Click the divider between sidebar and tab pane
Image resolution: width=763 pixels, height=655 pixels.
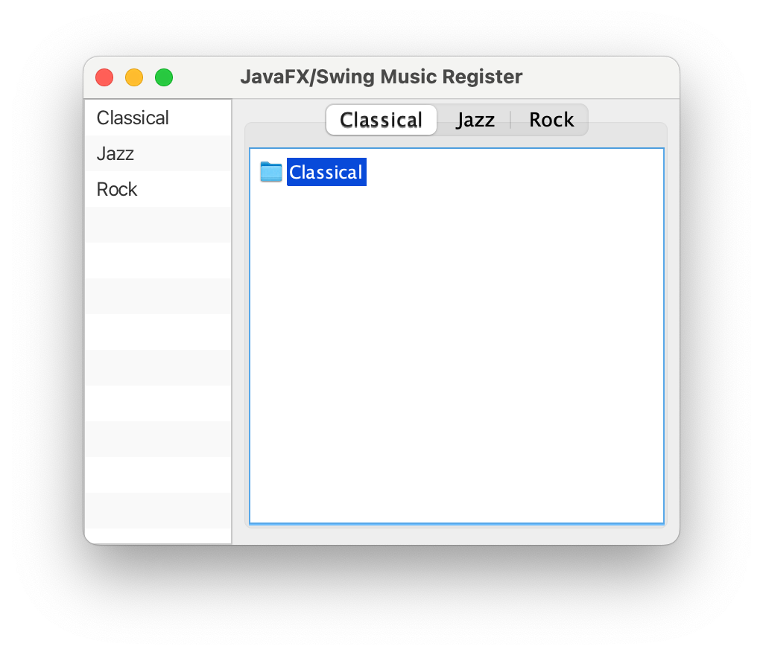click(x=232, y=320)
